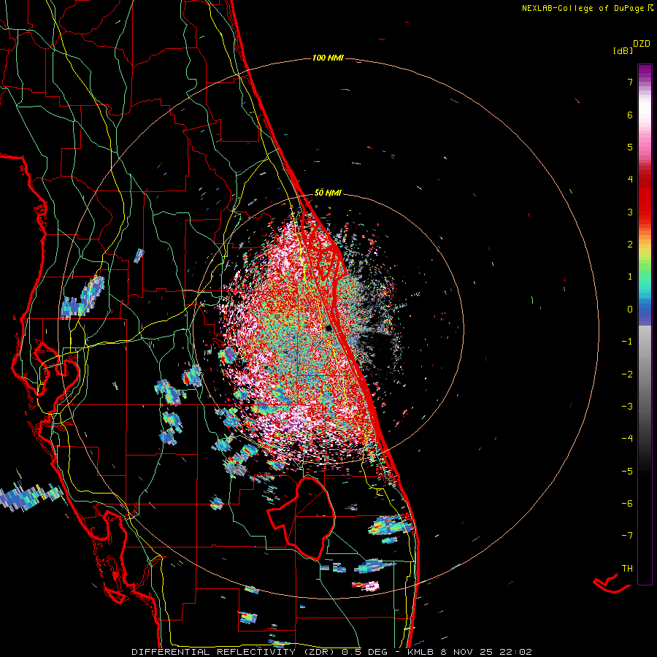
Task: Click the DZD color scale title
Action: (642, 44)
